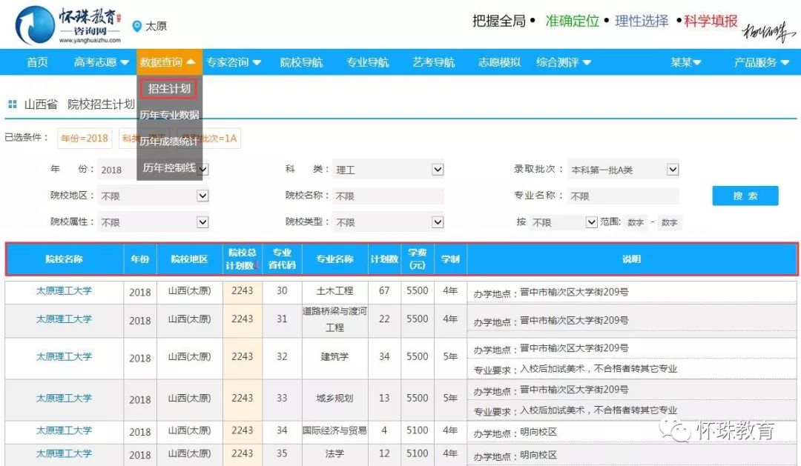Open 院校导航 navigation item
Image resolution: width=801 pixels, height=466 pixels.
(301, 63)
